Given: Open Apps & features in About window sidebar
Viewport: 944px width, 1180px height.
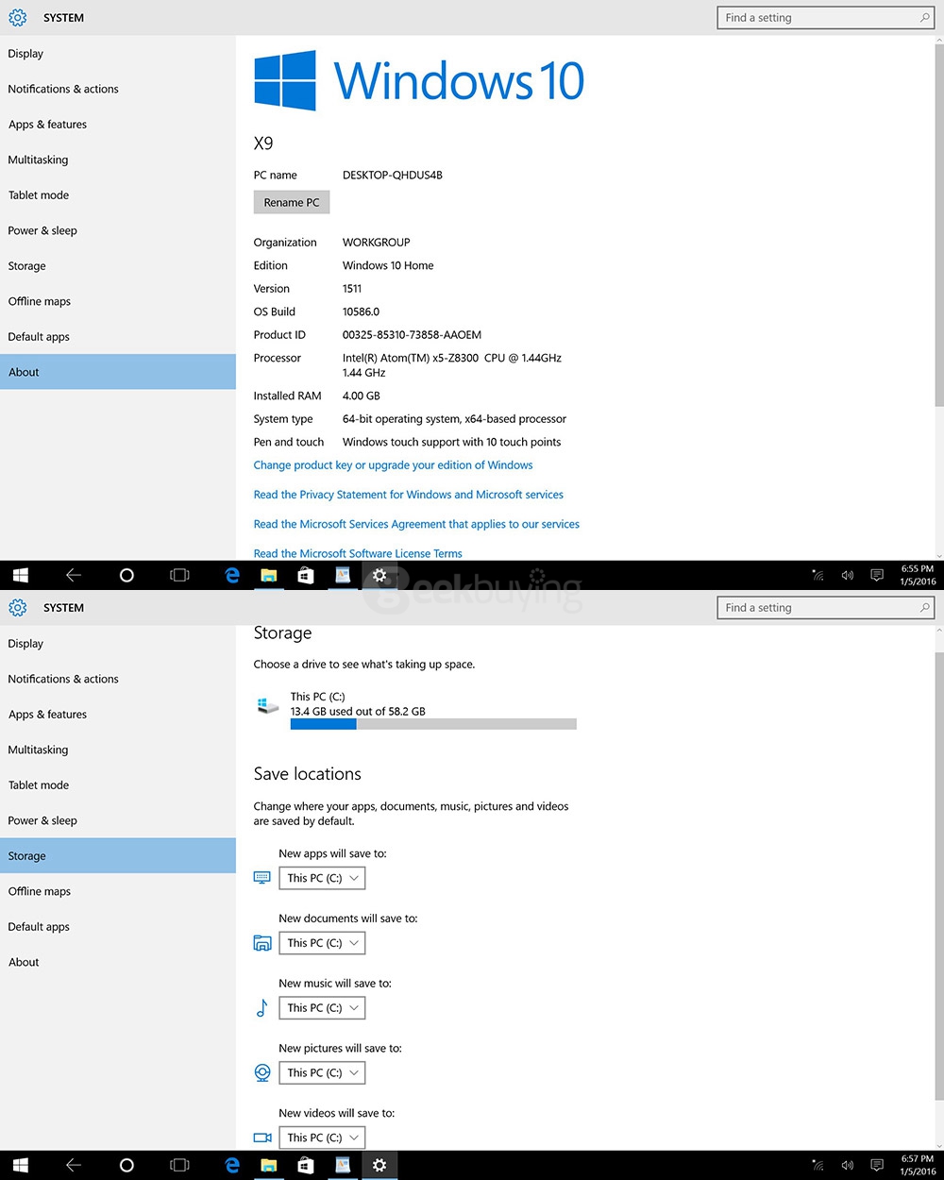Looking at the screenshot, I should click(118, 125).
